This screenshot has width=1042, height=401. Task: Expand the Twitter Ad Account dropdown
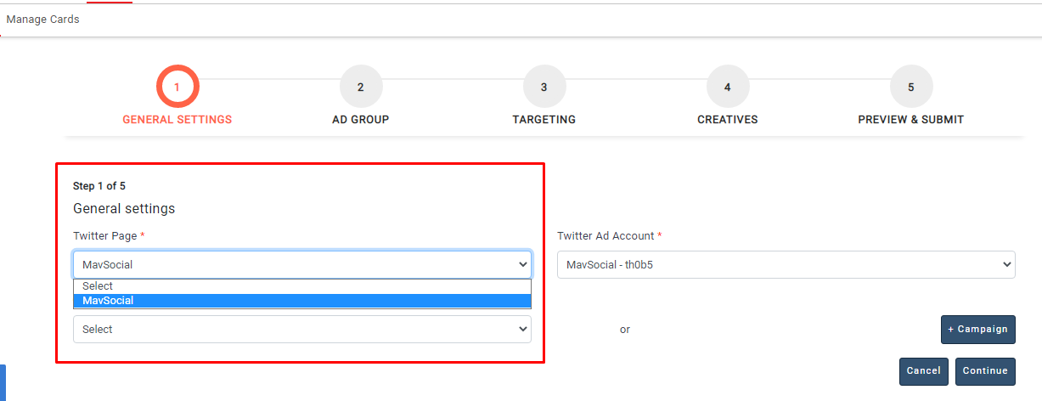coord(786,264)
